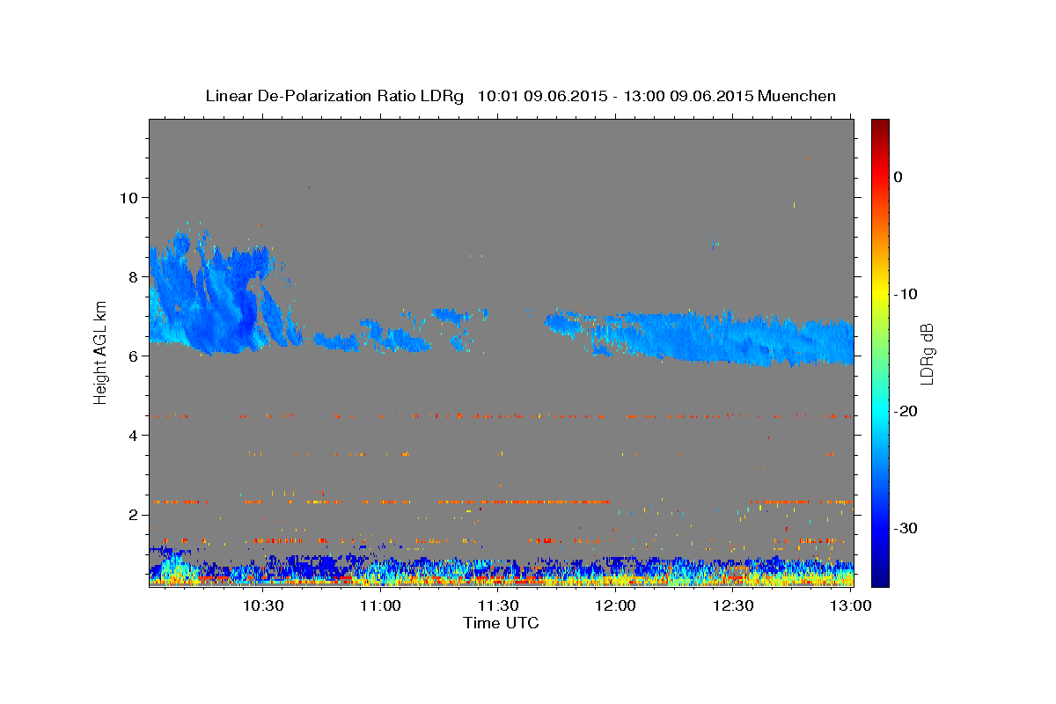The image size is (1056, 704).
Task: Click the date range "10:01 09.06.2015 - 13:00 09.06.2015" in the title
Action: pos(615,96)
